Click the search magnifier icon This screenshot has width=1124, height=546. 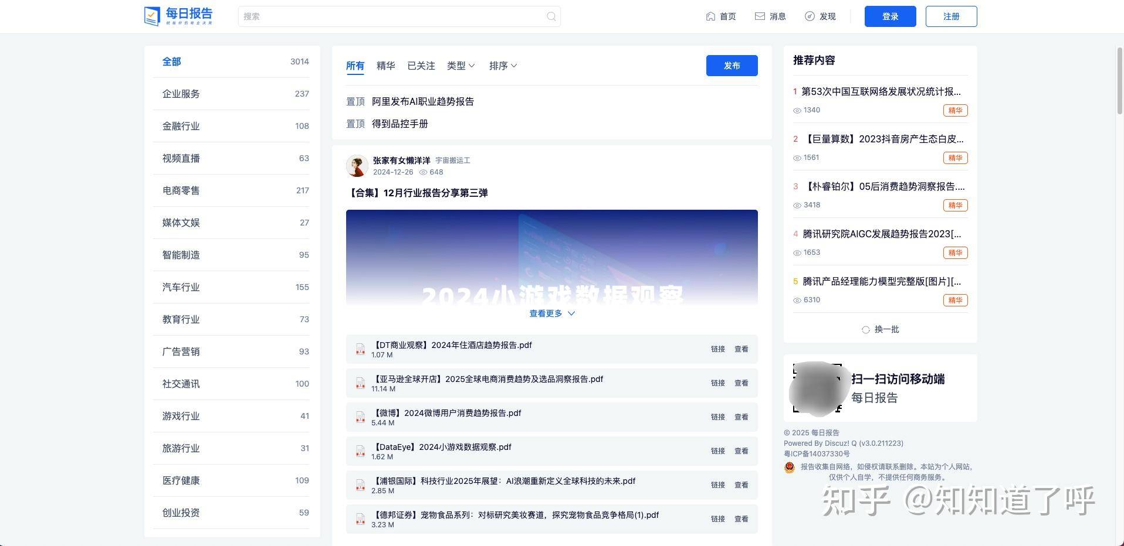point(551,16)
